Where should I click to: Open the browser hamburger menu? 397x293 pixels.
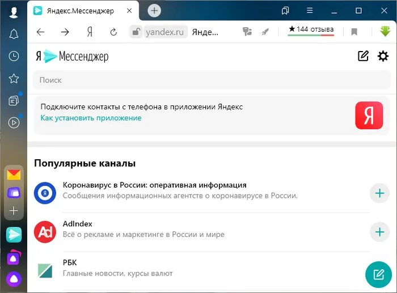coord(310,11)
